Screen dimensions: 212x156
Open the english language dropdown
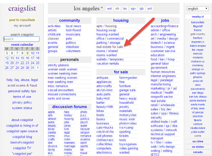pos(197,9)
